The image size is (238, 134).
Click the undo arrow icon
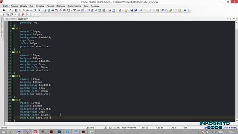(141, 10)
